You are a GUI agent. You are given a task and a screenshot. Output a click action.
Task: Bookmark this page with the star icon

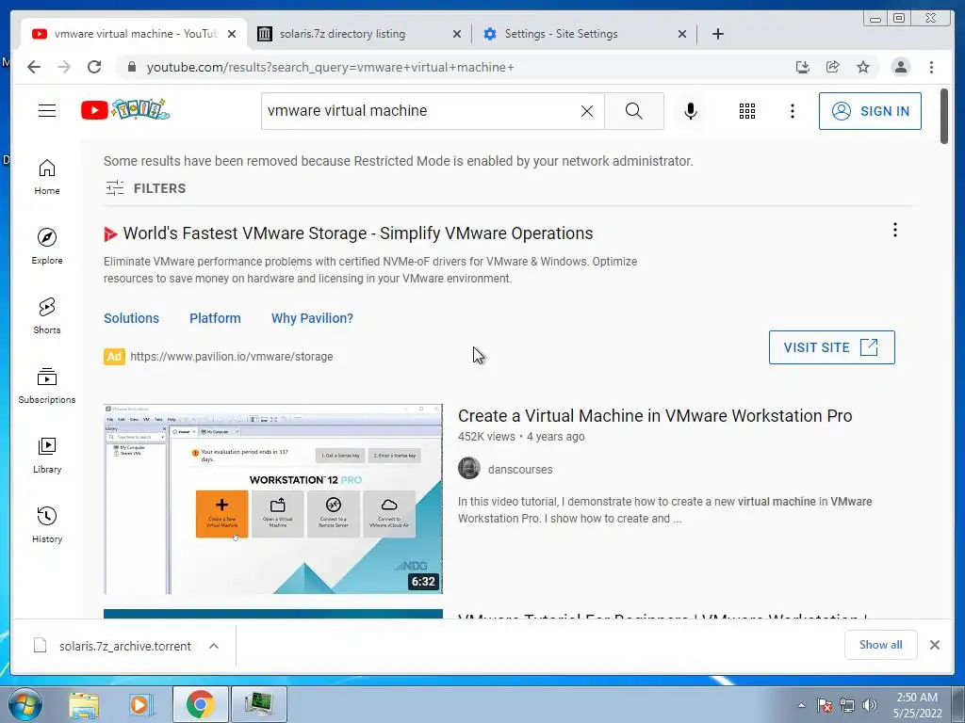pyautogui.click(x=863, y=67)
